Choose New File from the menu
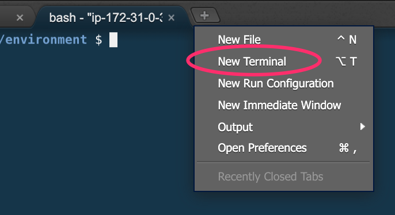 284,40
